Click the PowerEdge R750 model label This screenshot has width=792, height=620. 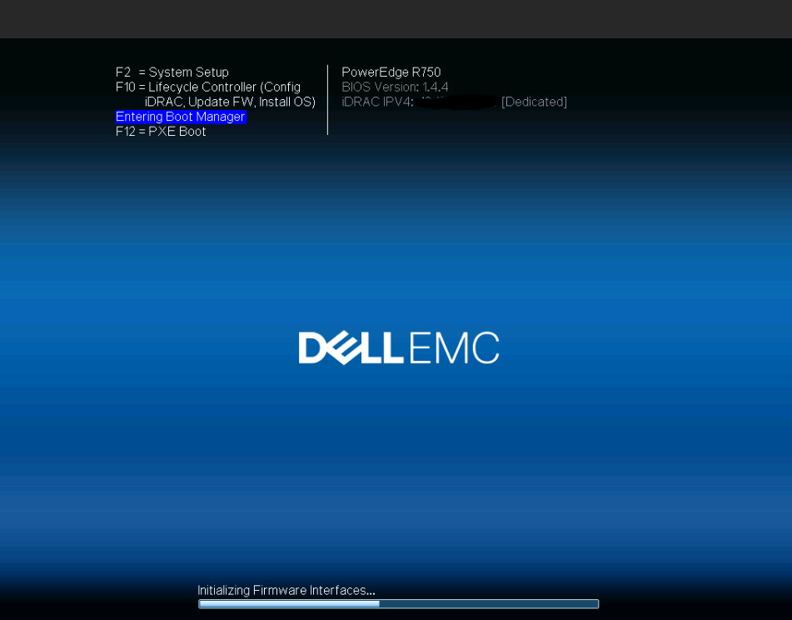(x=391, y=72)
